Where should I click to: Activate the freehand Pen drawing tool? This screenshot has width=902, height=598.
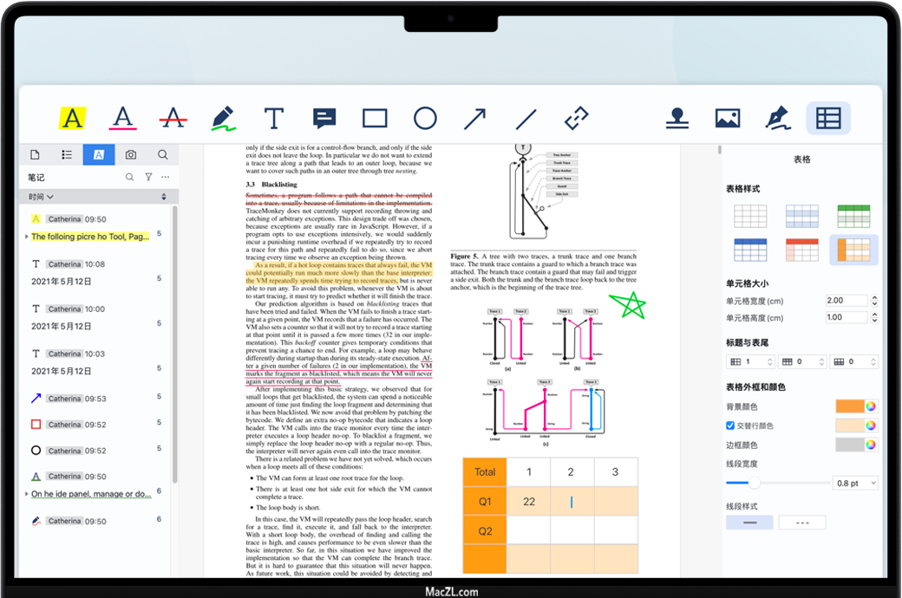click(x=223, y=118)
